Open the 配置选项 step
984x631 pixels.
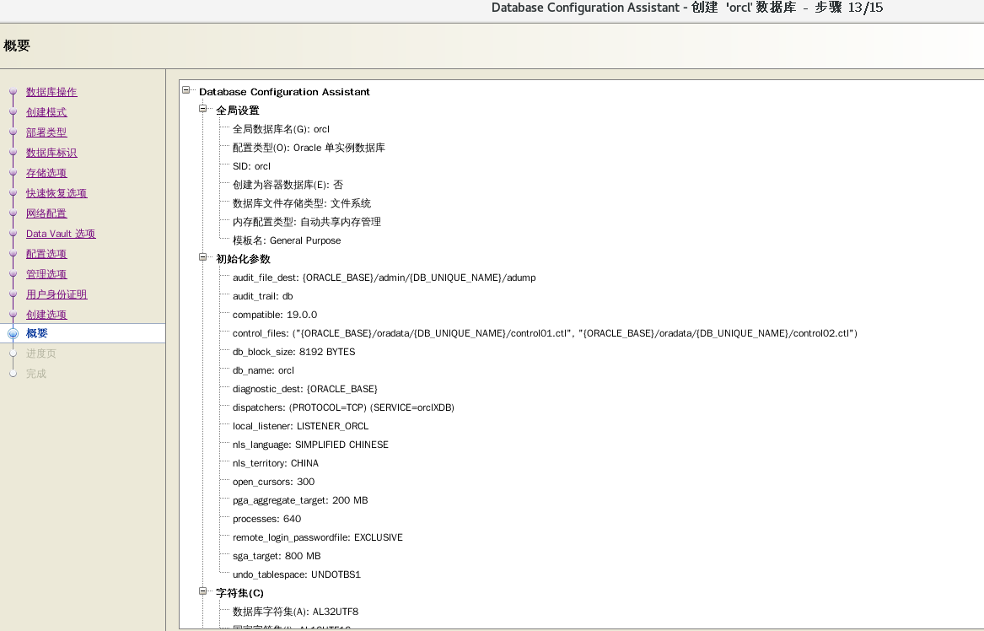click(x=46, y=254)
